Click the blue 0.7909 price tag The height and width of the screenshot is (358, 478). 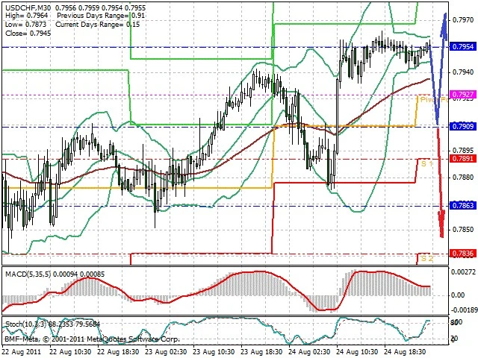(463, 126)
